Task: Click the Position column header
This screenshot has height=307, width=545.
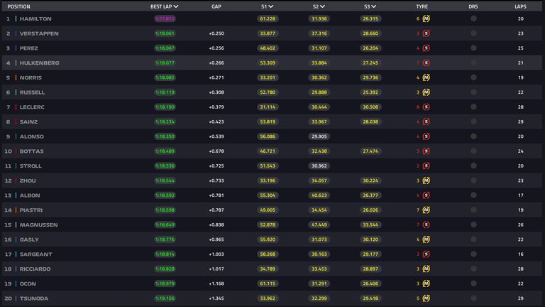Action: tap(18, 6)
